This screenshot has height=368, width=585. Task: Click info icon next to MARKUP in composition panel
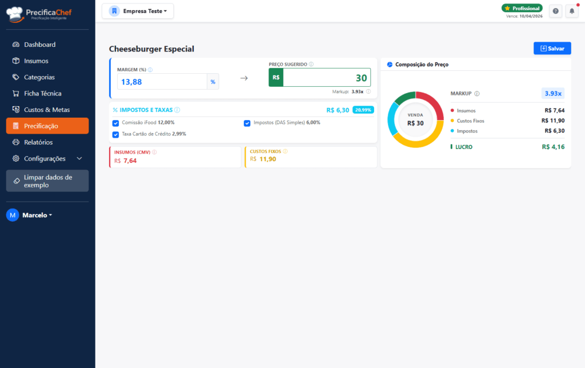(x=477, y=94)
